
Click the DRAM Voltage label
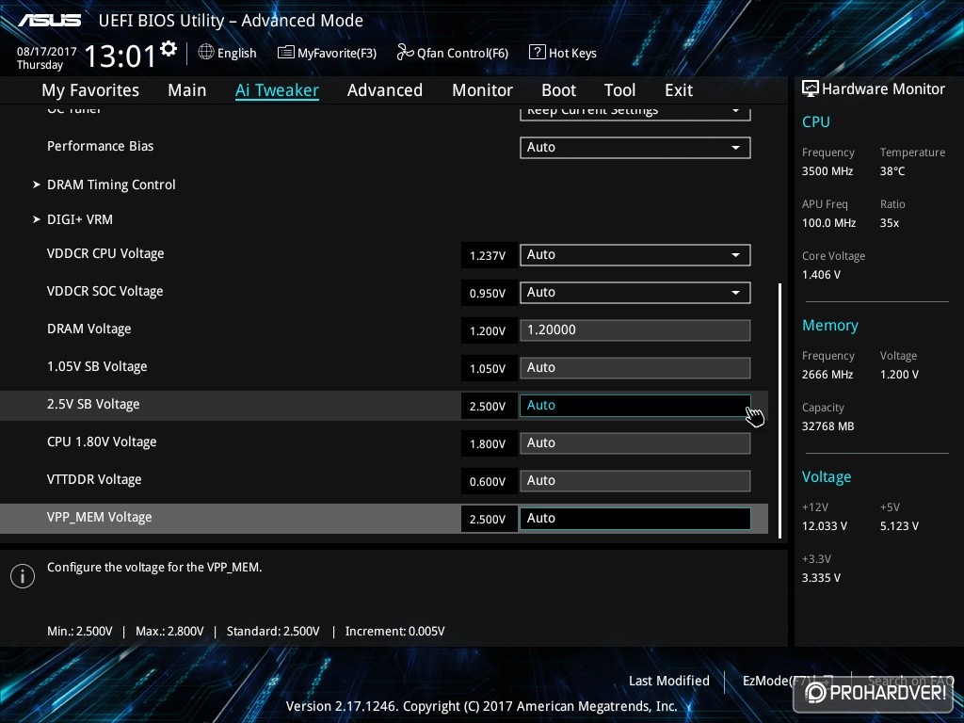tap(89, 329)
